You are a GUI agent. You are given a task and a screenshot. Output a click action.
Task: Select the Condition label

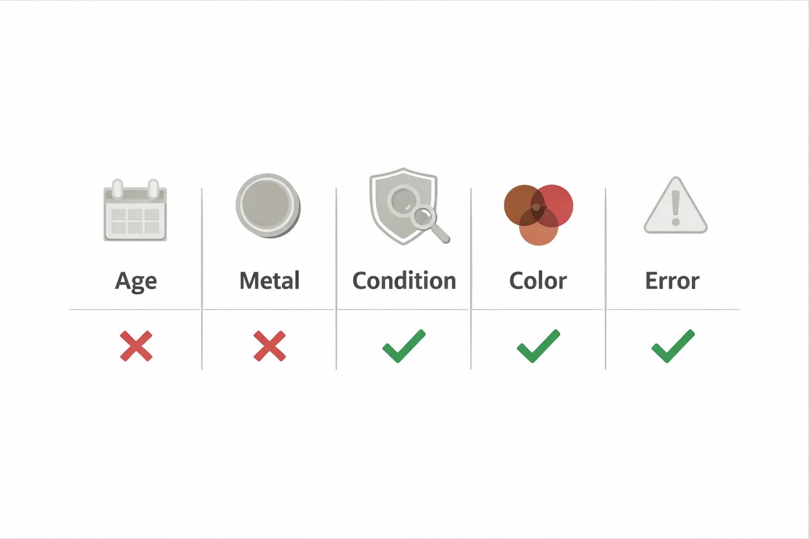tap(404, 281)
